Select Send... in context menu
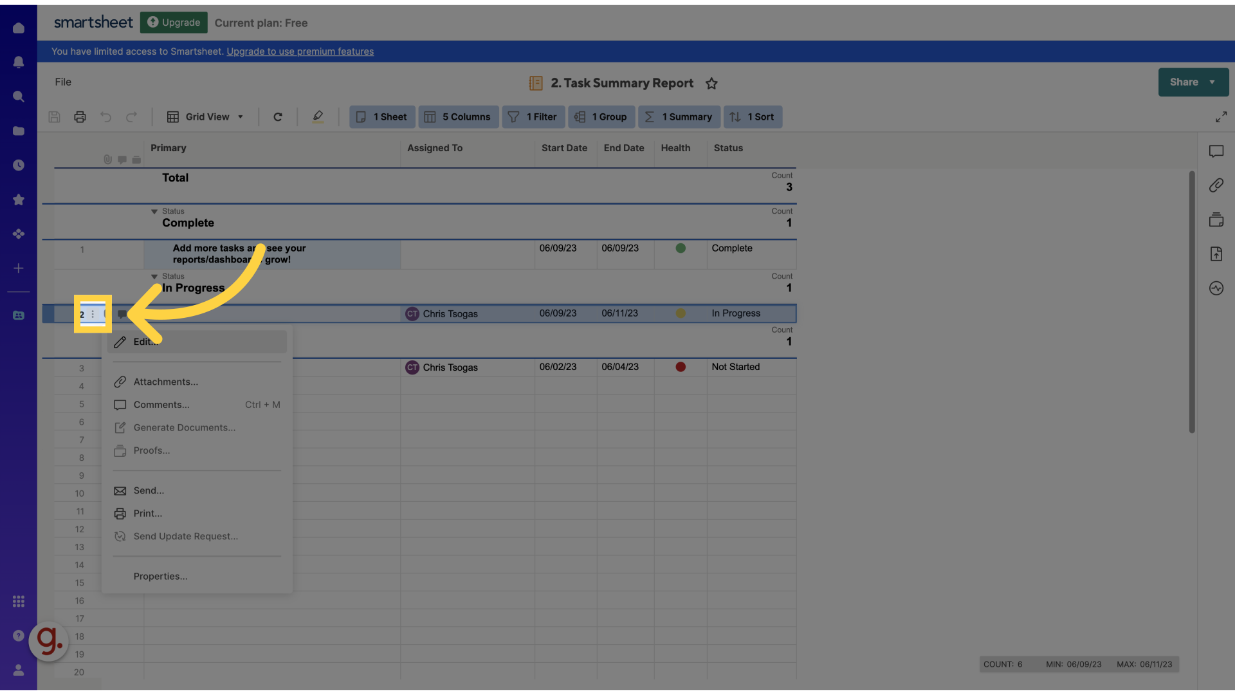Image resolution: width=1235 pixels, height=695 pixels. click(197, 490)
